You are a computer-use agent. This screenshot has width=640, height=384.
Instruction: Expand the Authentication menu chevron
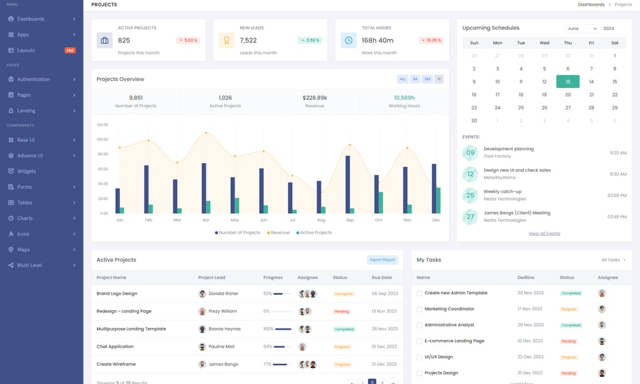tap(75, 79)
